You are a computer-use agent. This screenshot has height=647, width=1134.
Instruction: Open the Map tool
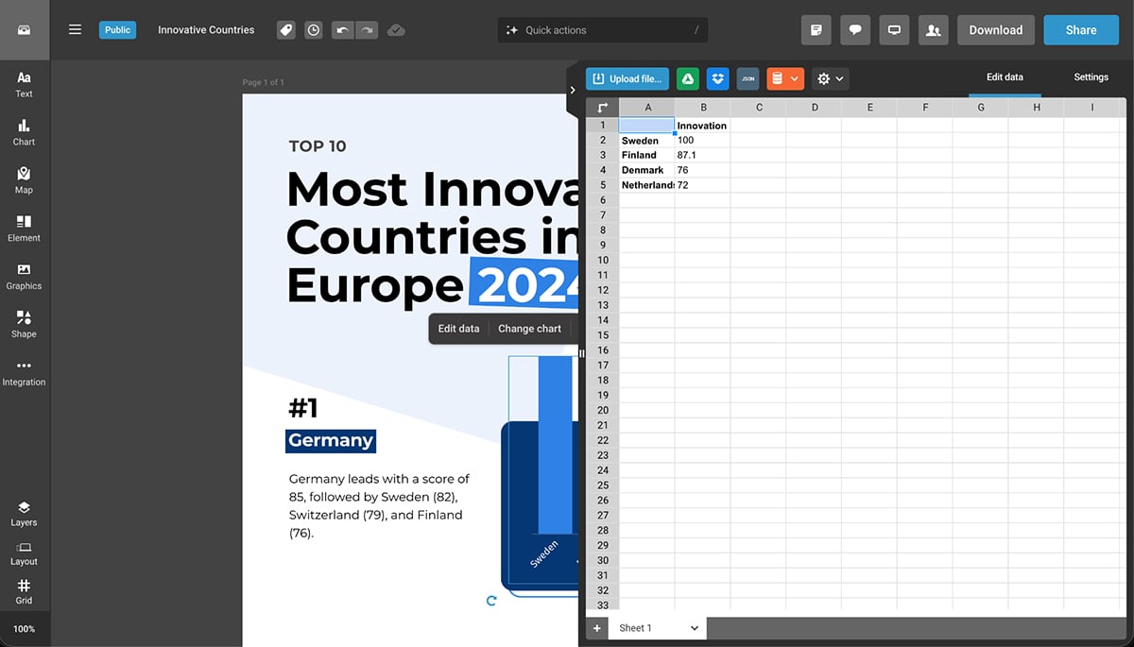tap(24, 180)
